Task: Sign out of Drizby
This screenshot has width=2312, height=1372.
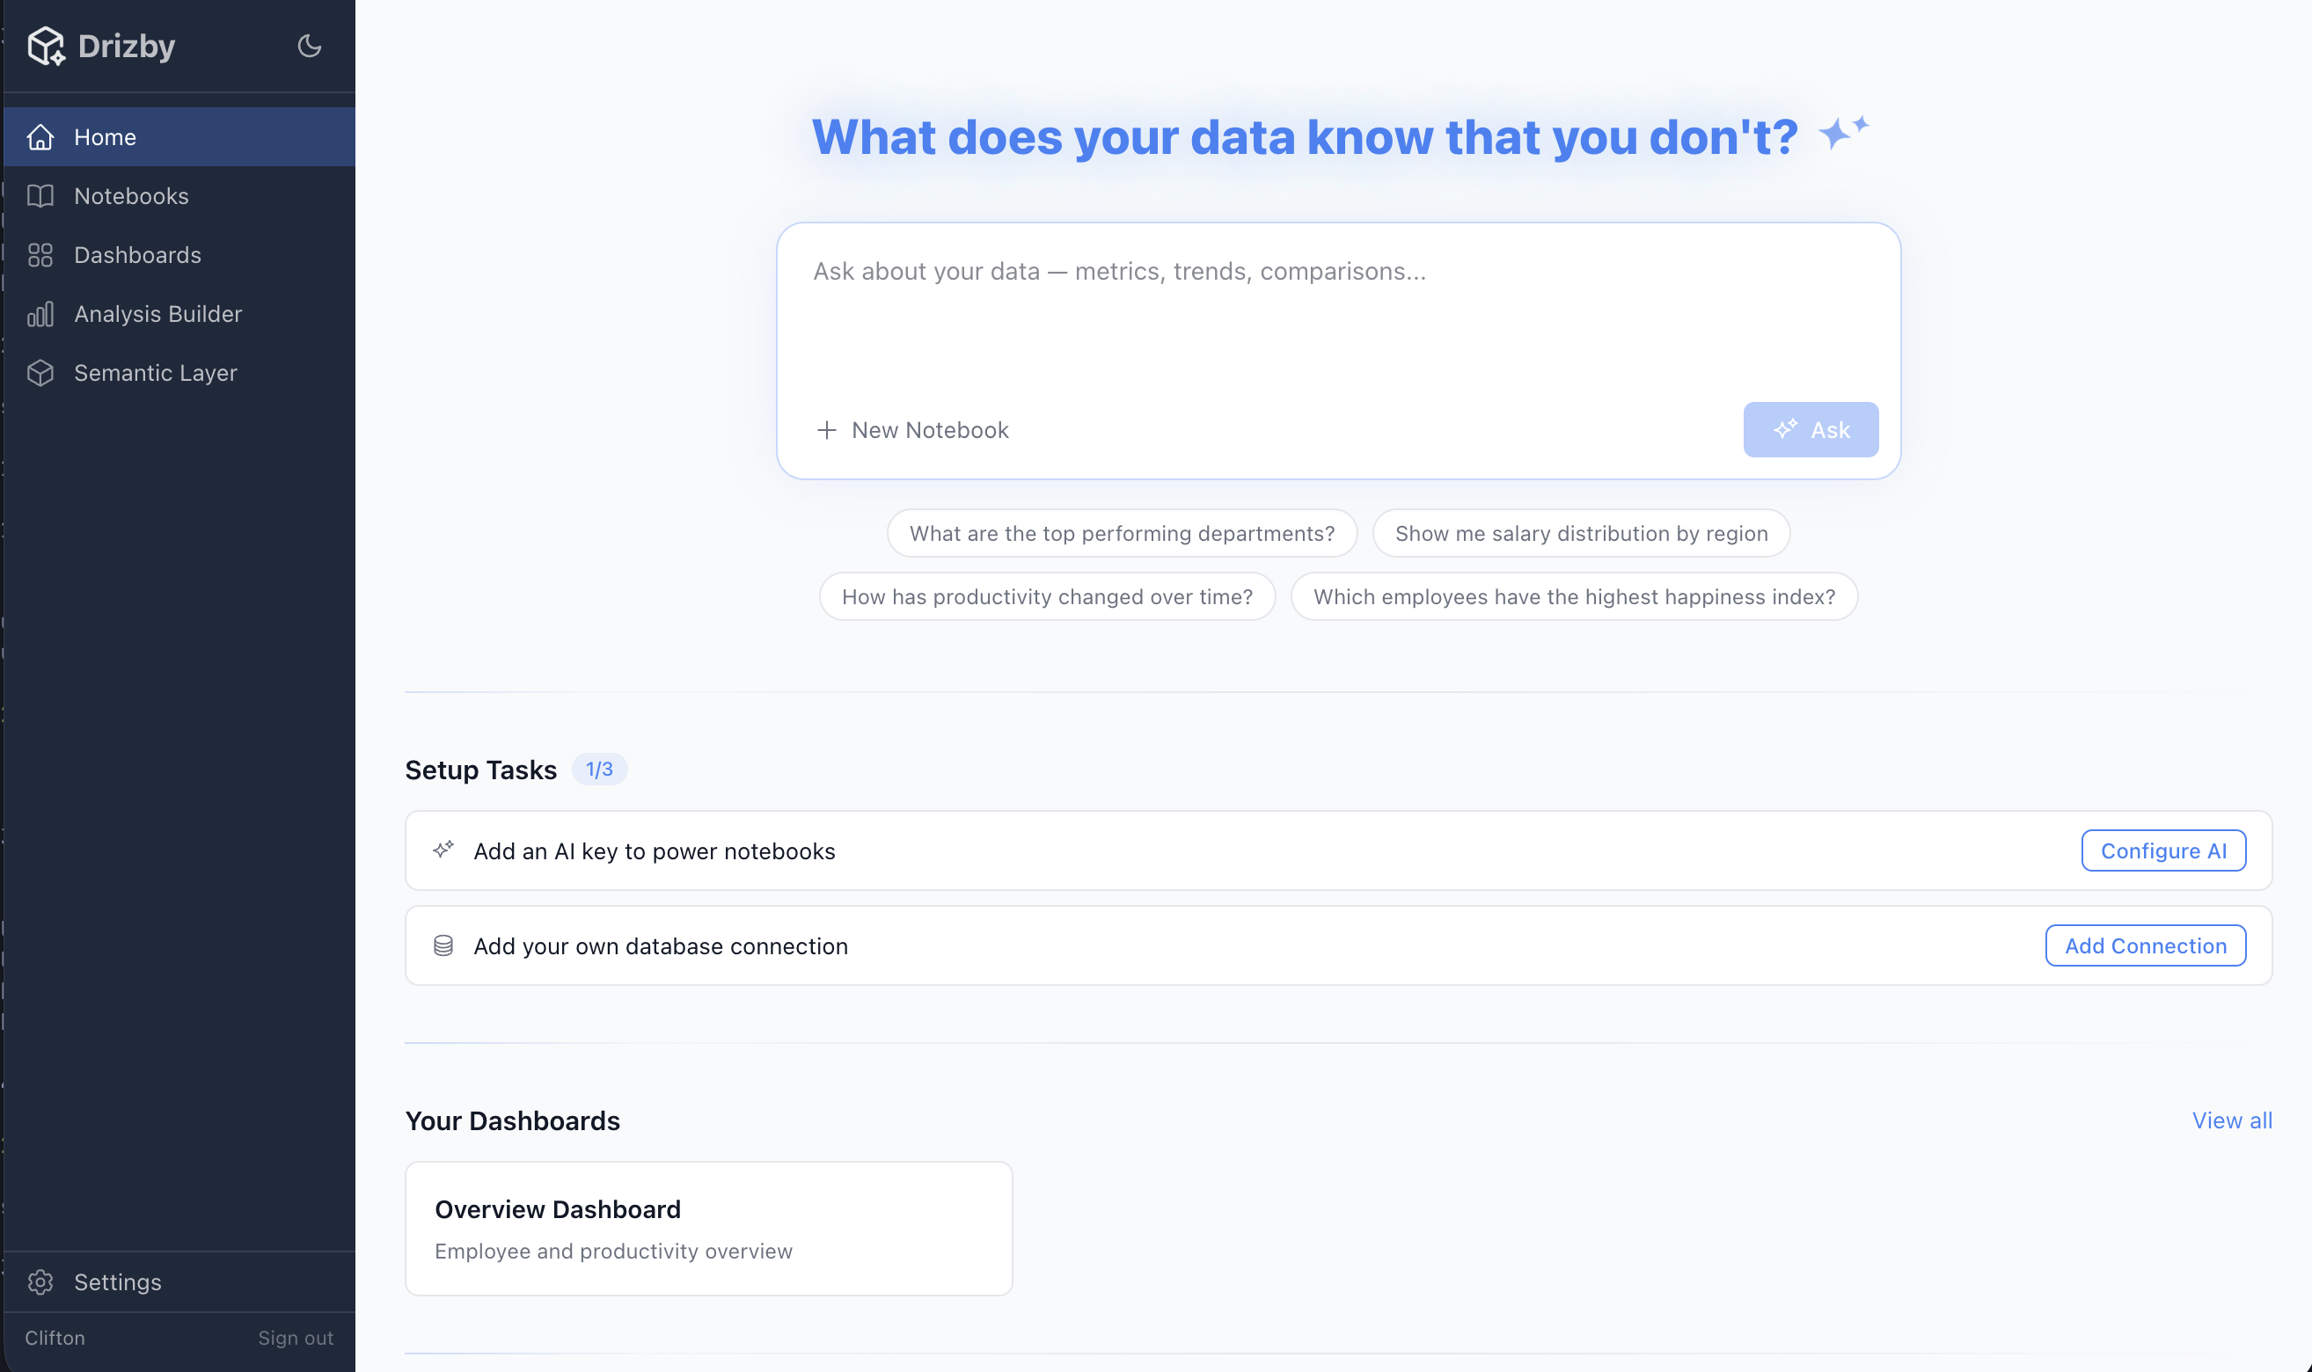Action: point(295,1337)
